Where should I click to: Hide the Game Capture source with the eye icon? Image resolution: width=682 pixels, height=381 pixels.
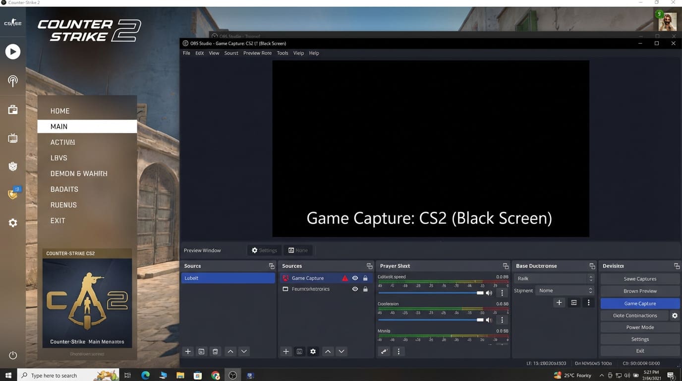coord(355,278)
